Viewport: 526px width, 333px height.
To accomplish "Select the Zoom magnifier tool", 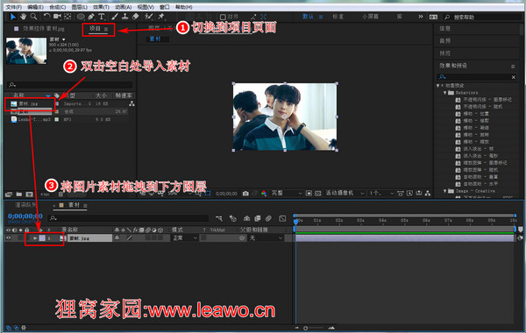I will 33,17.
